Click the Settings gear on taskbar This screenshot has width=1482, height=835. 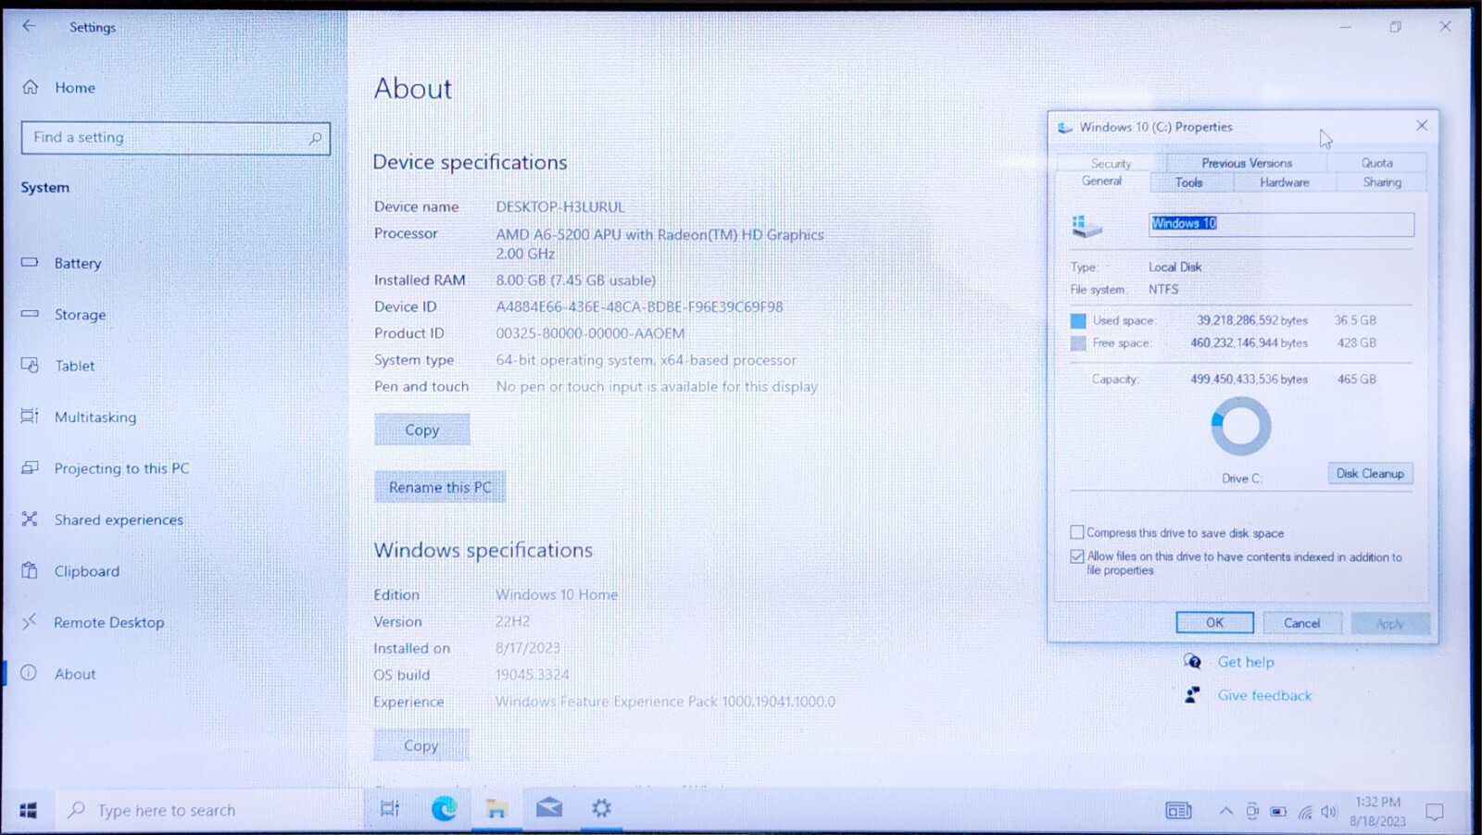[601, 808]
